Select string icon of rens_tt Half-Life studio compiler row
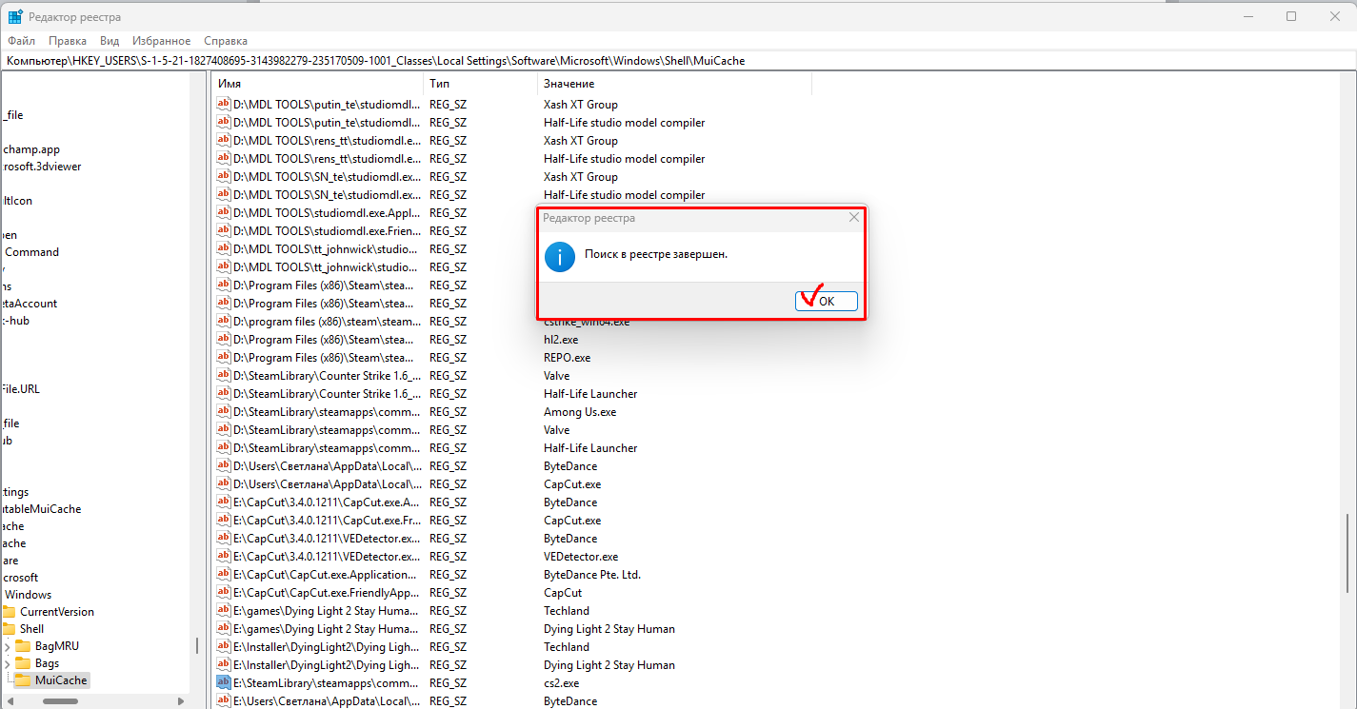 pos(224,159)
